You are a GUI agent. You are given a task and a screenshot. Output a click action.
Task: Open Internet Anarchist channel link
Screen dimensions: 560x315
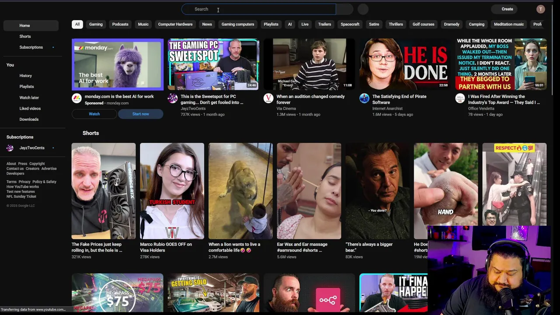click(x=388, y=108)
